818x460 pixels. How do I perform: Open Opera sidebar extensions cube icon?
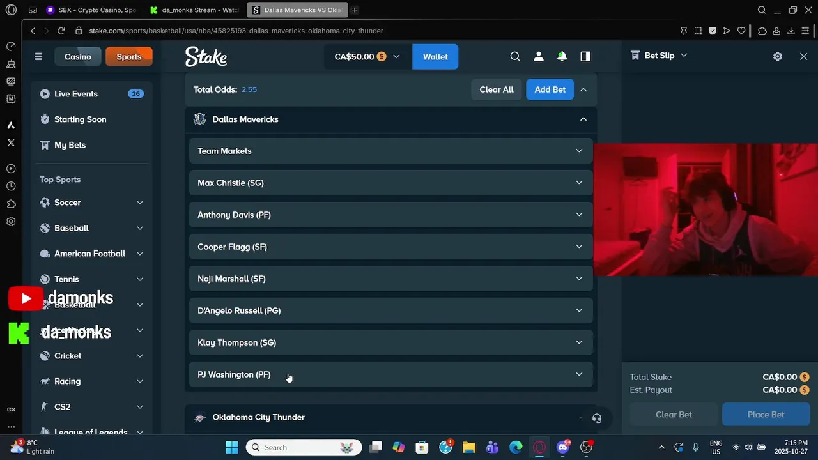[11, 204]
